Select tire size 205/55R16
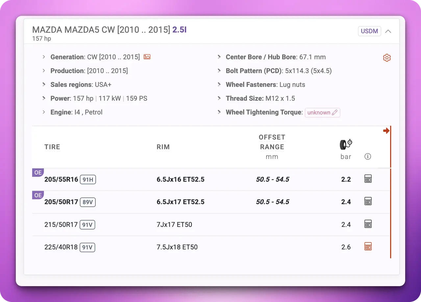This screenshot has height=302, width=421. (x=61, y=179)
